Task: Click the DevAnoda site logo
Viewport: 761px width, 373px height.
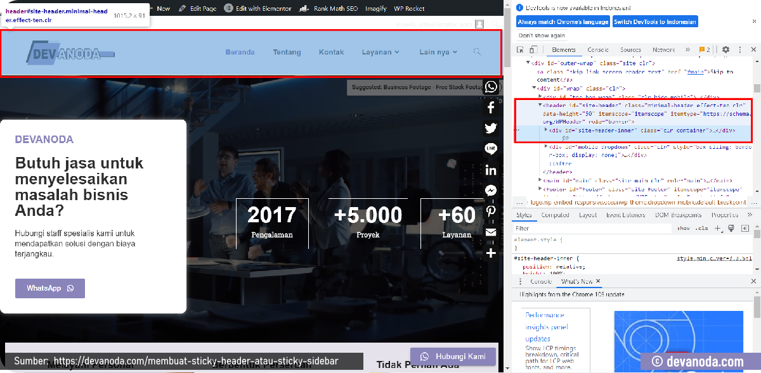Action: pyautogui.click(x=70, y=53)
